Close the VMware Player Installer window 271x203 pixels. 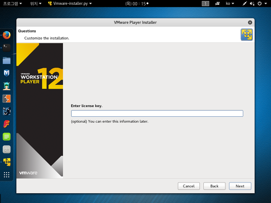pyautogui.click(x=250, y=22)
